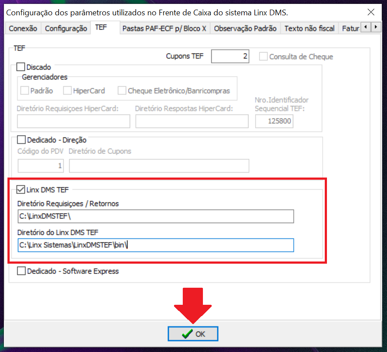
Task: Open the Configuração tab
Action: (x=66, y=28)
